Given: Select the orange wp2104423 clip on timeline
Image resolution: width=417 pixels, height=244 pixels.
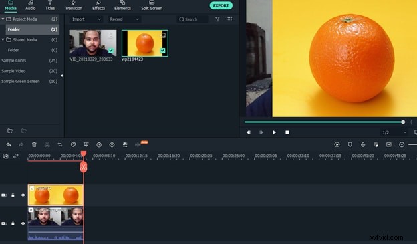Looking at the screenshot, I should (x=55, y=195).
